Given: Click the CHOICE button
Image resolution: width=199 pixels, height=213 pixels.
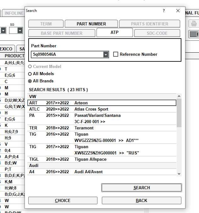Looking at the screenshot, I should tap(63, 200).
